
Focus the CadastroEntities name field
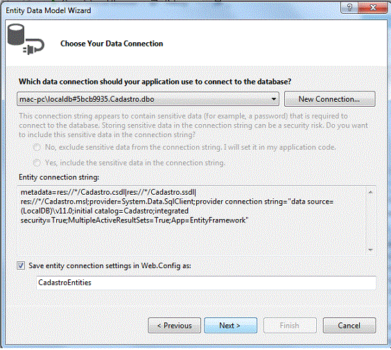206,283
